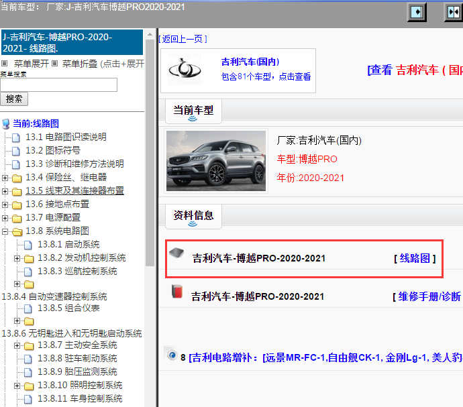Expand the 13.4 保险丝、继电器 node
Viewport: 463px width, 407px height.
pyautogui.click(x=5, y=178)
